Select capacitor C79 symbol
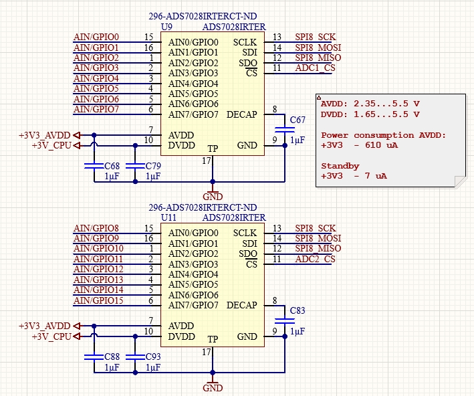474x396 pixels. coord(135,166)
